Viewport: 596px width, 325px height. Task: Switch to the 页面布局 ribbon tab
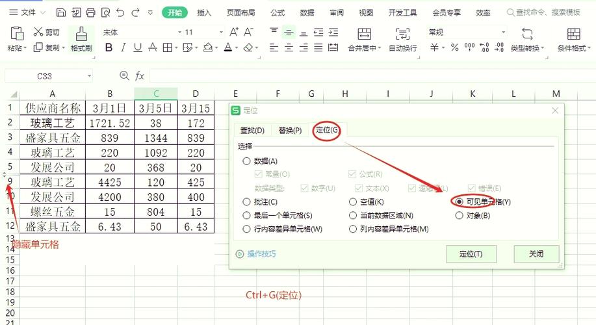(240, 12)
